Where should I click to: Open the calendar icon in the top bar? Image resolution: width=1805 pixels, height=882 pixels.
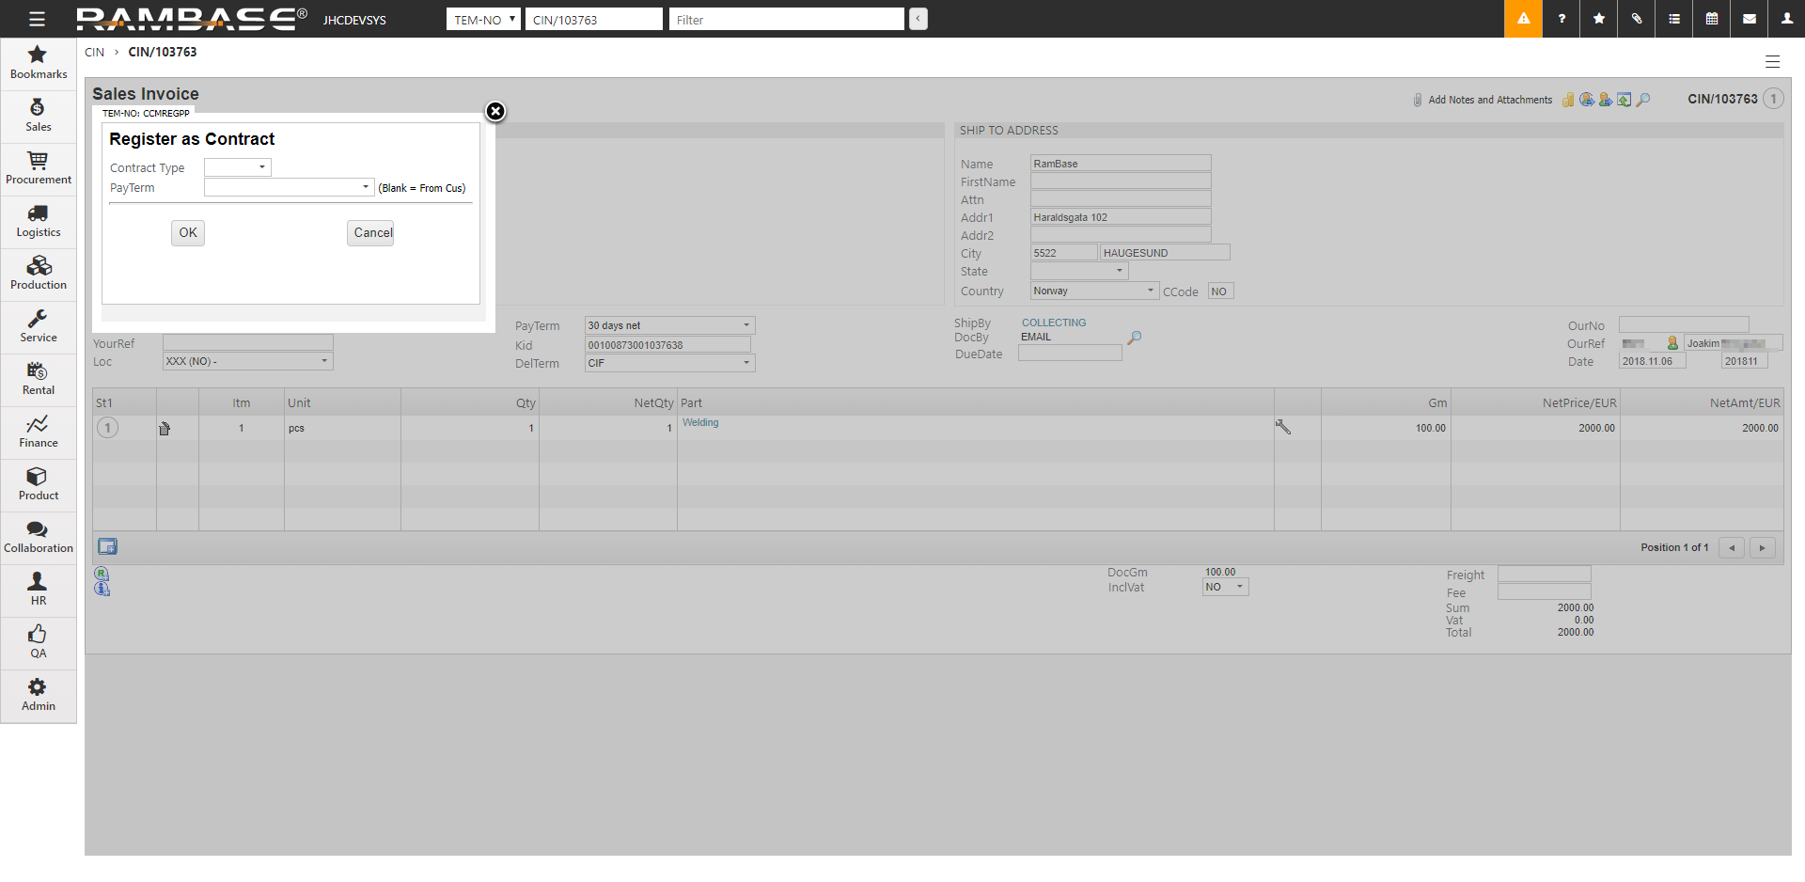point(1712,19)
